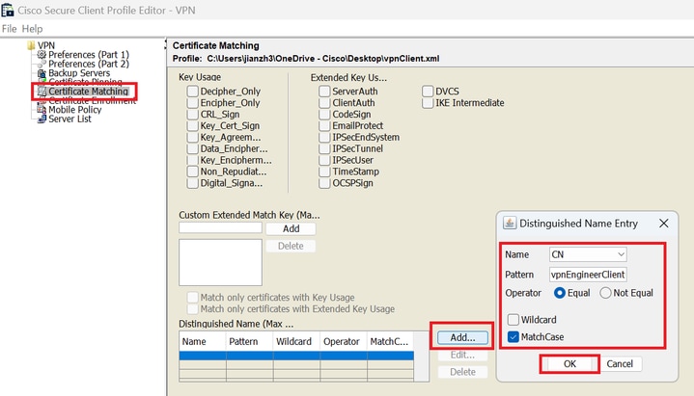Check the ServerAuth extended key usage
The image size is (694, 396).
click(324, 92)
